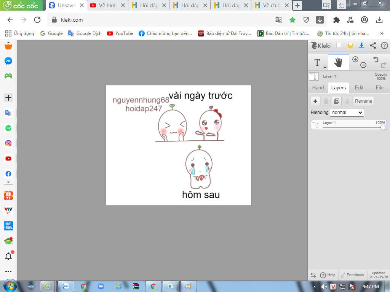This screenshot has height=292, width=390.
Task: Open the Feedback link
Action: pos(352,275)
